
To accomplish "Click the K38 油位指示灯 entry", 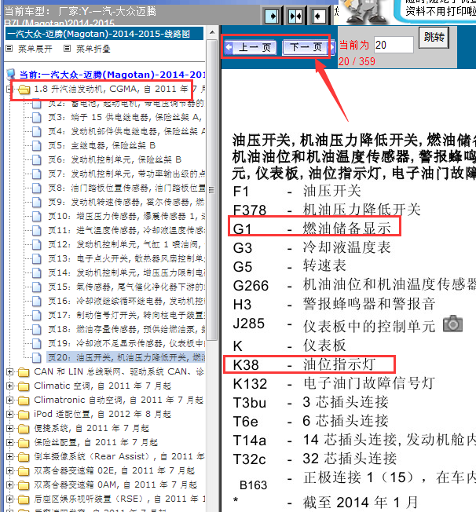I will (305, 364).
